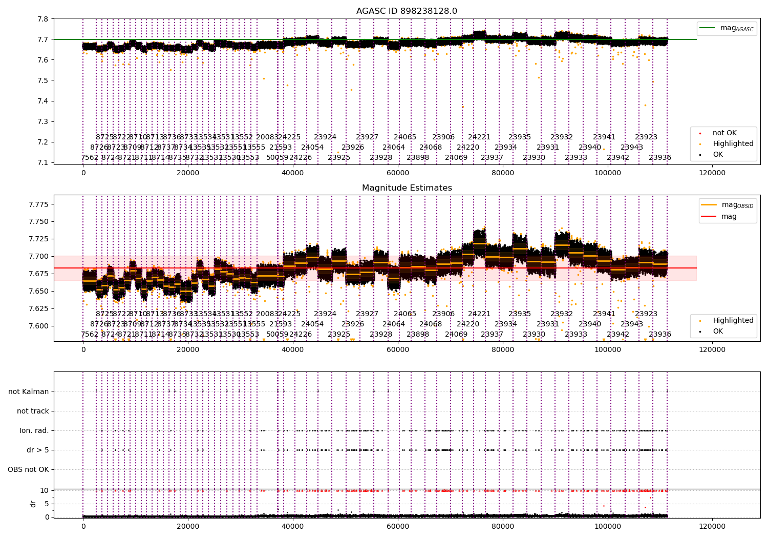Click the red 'mag' legend line swatch
768x538 pixels.
pyautogui.click(x=709, y=216)
